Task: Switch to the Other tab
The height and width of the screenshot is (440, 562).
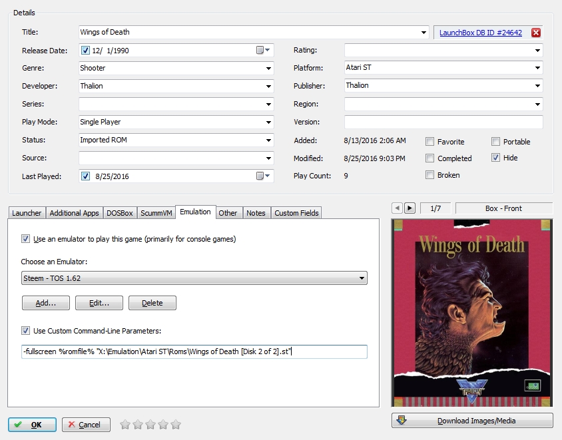Action: pos(228,213)
